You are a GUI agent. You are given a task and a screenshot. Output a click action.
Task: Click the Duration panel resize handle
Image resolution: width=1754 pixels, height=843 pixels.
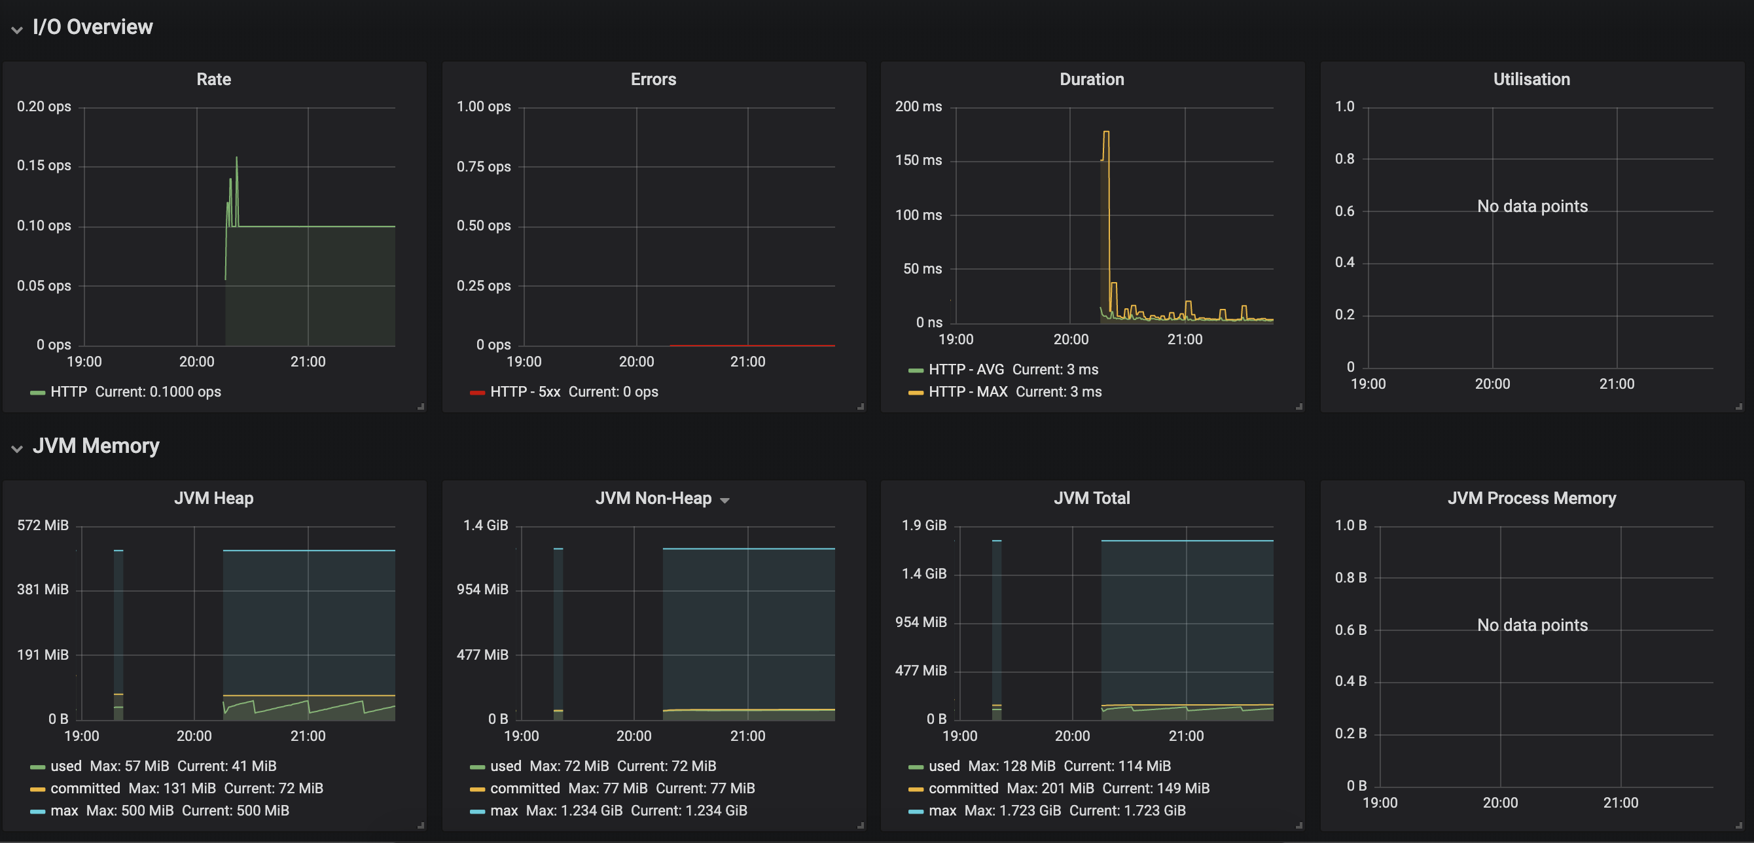[1299, 406]
